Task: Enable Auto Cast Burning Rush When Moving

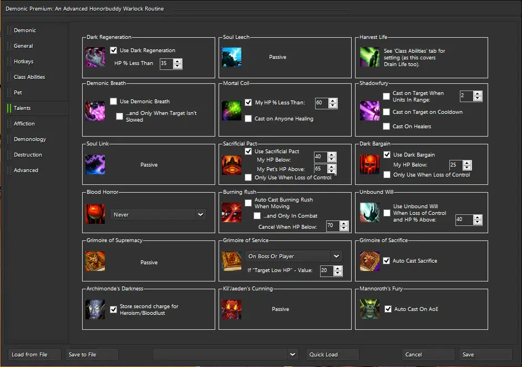Action: pyautogui.click(x=249, y=203)
